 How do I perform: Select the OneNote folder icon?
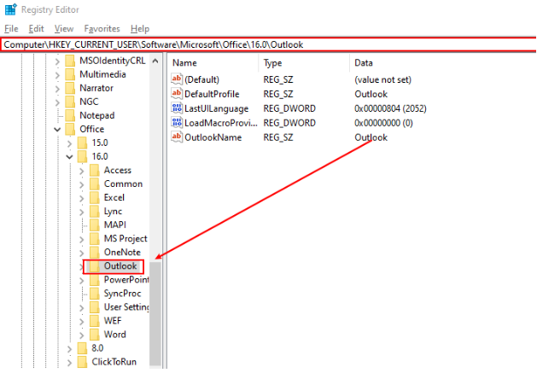[95, 253]
